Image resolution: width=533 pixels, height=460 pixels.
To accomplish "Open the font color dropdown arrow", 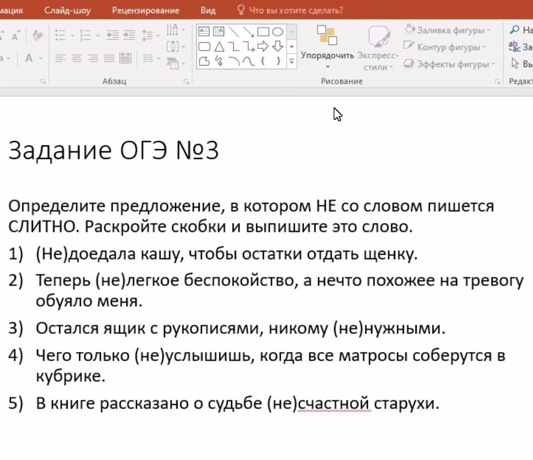I will coord(41,59).
